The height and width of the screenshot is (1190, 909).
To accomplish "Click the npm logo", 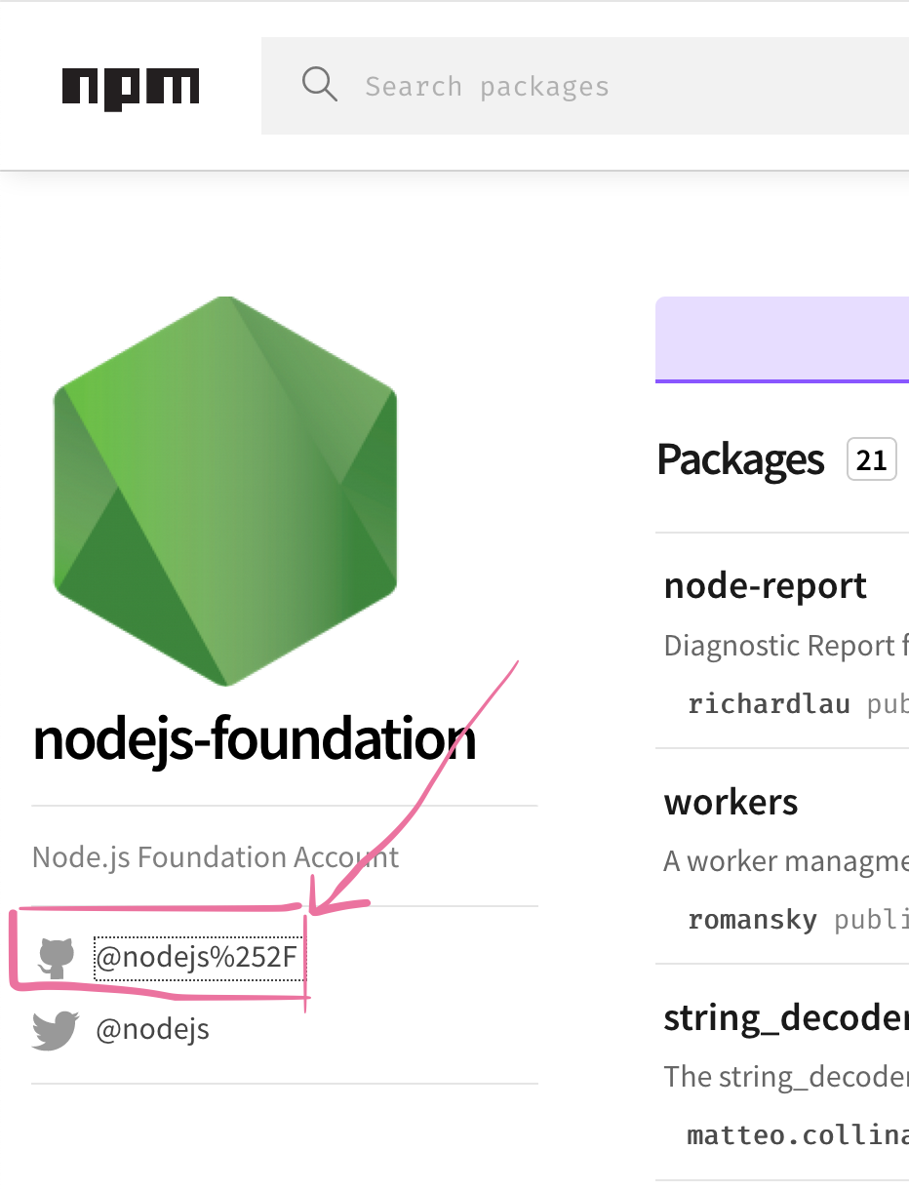I will (131, 88).
